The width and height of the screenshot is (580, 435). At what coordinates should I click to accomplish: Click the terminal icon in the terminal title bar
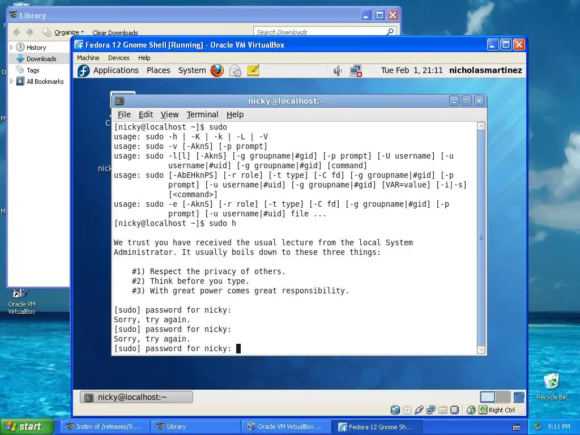[x=120, y=101]
